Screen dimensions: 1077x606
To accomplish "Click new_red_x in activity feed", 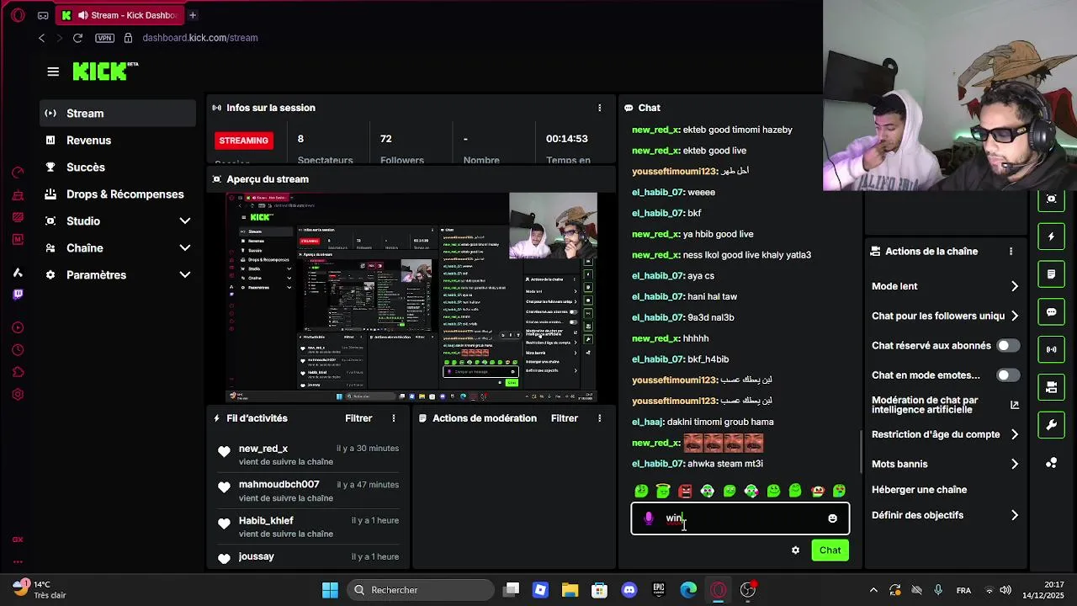I will tap(263, 449).
